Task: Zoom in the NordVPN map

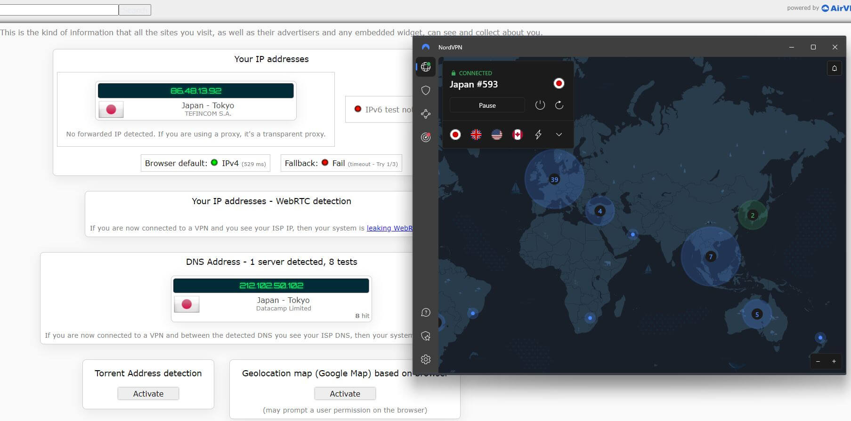Action: point(834,361)
